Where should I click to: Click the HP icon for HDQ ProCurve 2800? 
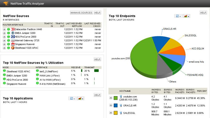pos(13,37)
